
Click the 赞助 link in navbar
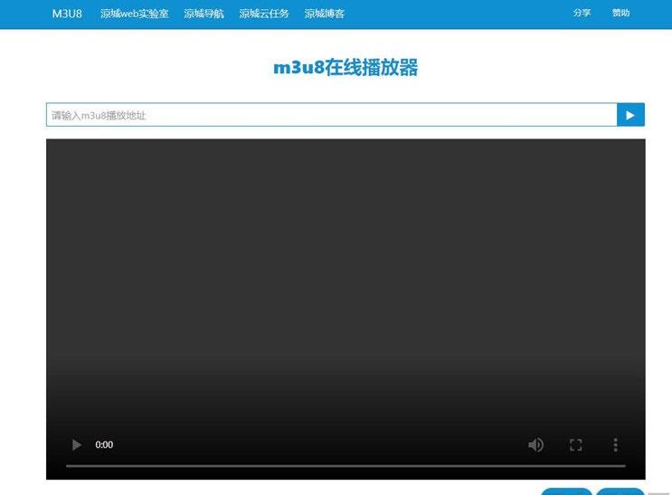point(620,13)
